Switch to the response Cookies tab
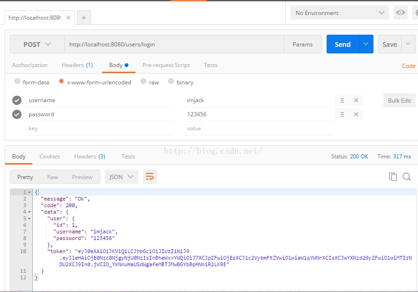Viewport: 418px width, 292px height. [50, 157]
